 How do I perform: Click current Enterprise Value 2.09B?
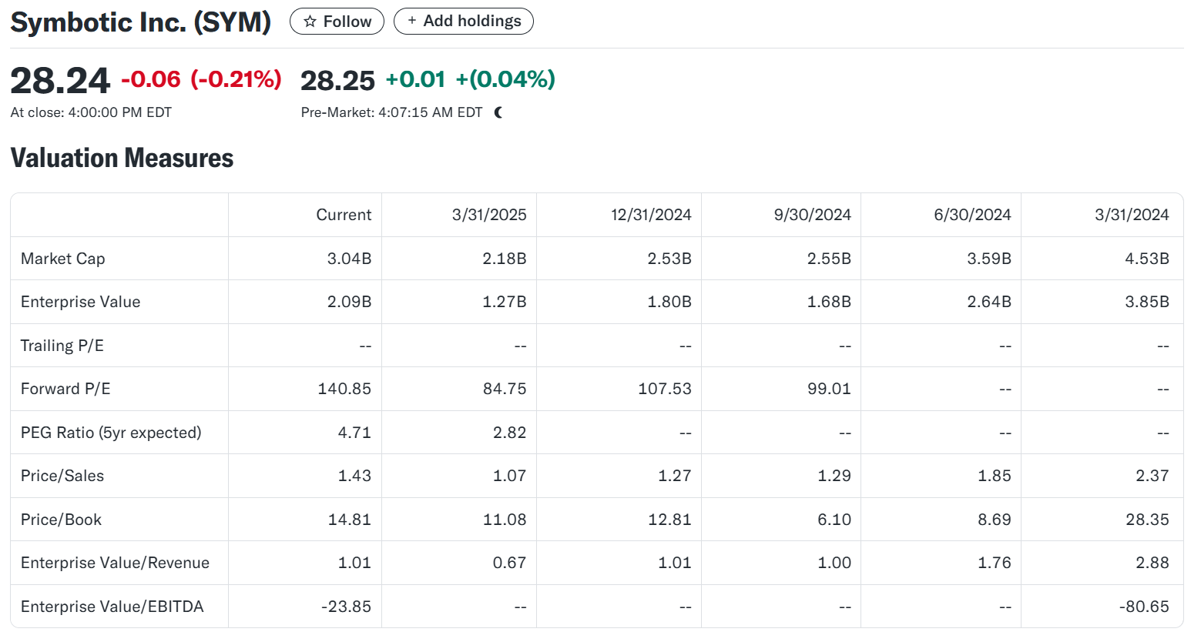point(349,302)
